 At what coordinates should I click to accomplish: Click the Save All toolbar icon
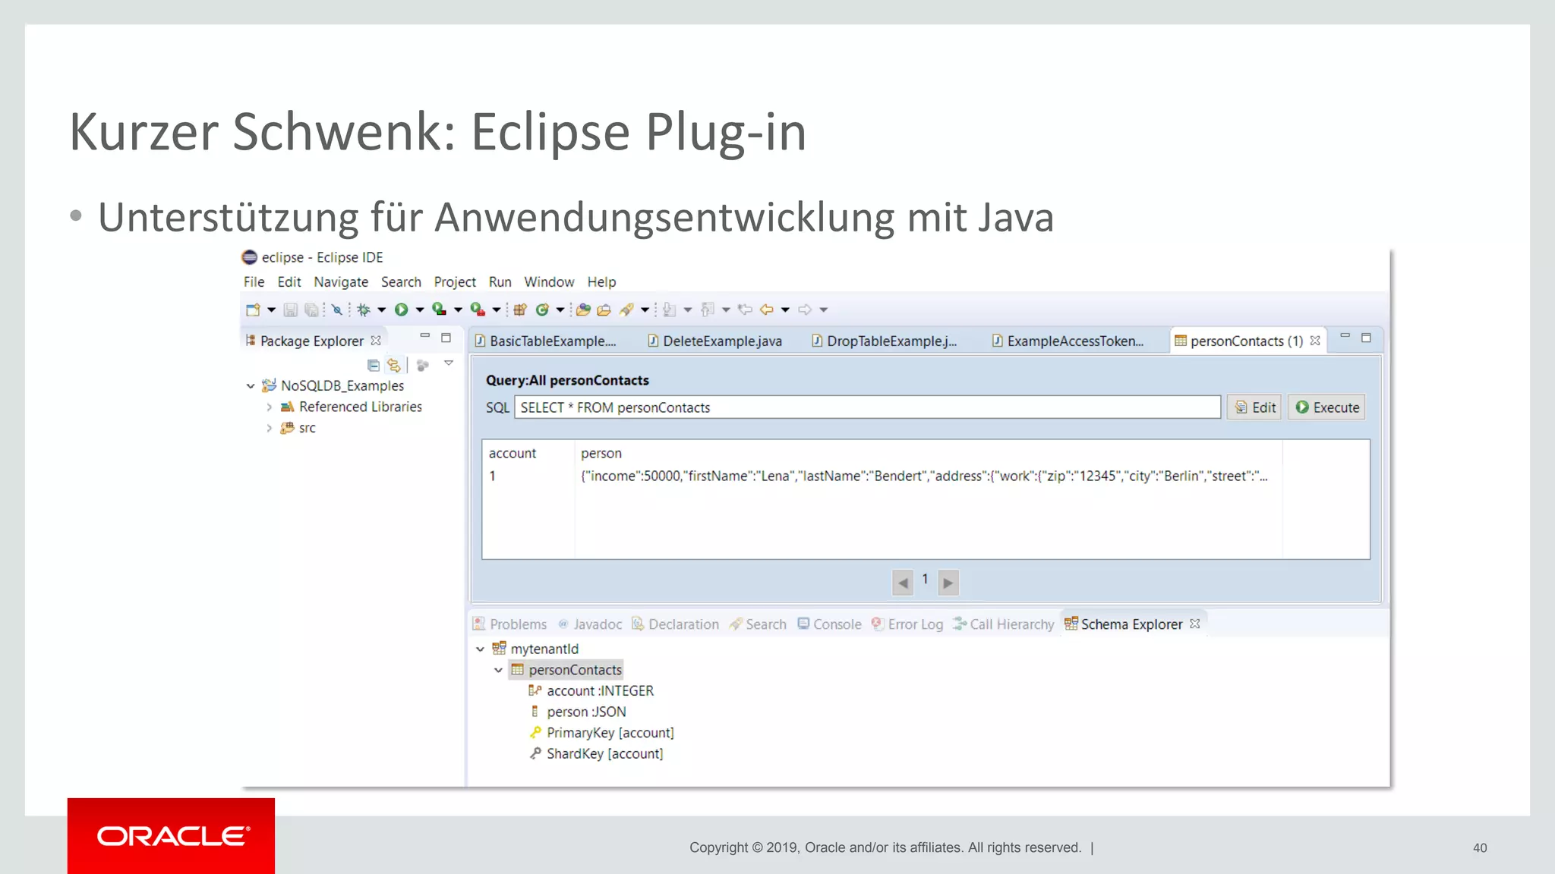311,310
